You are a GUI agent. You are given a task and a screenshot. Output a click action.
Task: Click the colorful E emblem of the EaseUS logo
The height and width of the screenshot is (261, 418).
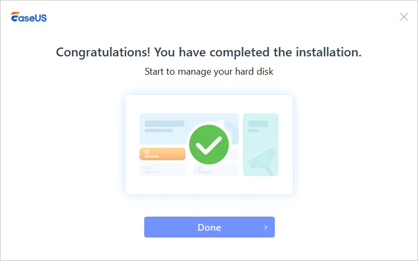[15, 17]
